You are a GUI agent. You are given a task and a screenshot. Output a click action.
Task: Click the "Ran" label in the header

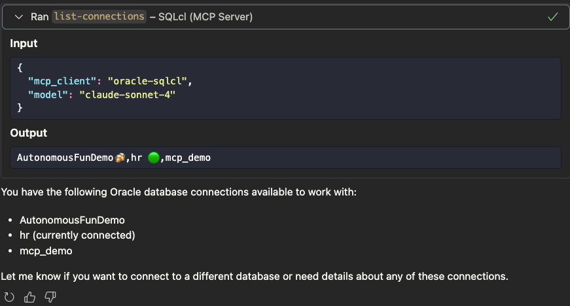click(x=40, y=17)
